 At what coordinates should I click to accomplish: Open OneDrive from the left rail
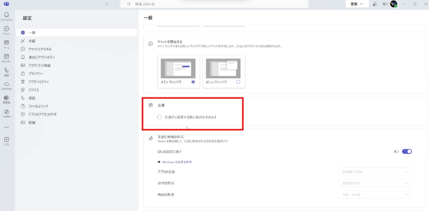coord(6,85)
